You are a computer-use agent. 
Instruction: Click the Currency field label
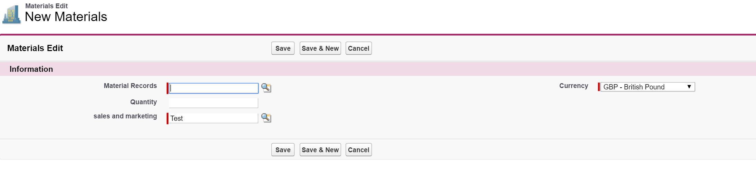pos(573,86)
